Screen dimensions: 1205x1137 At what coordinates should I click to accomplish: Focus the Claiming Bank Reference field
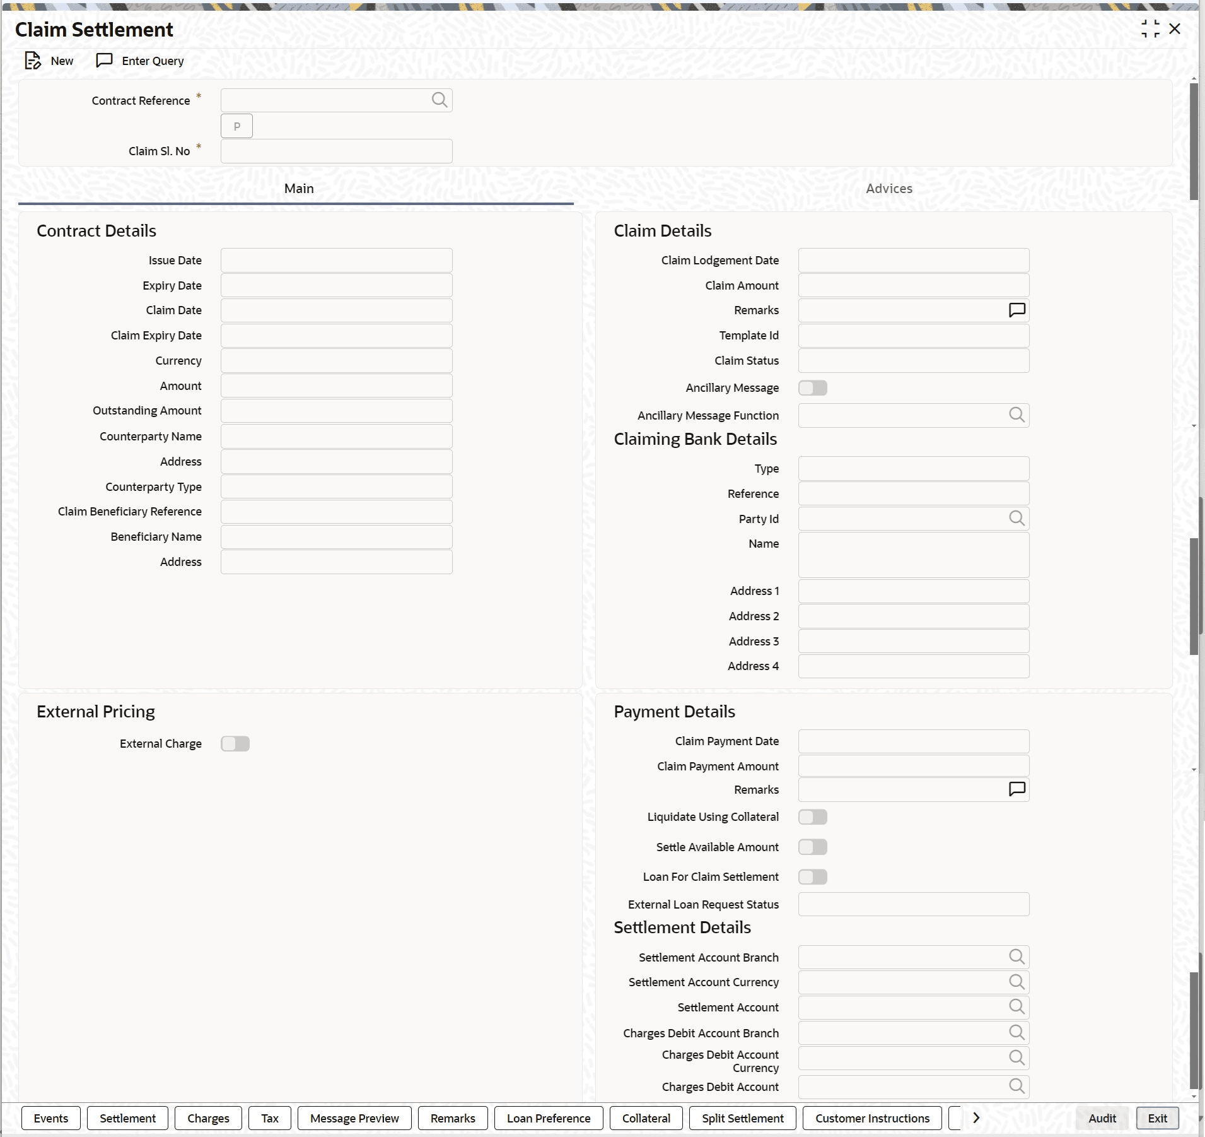click(914, 494)
